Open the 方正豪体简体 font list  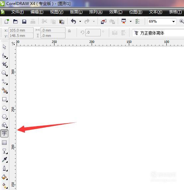pos(158,33)
